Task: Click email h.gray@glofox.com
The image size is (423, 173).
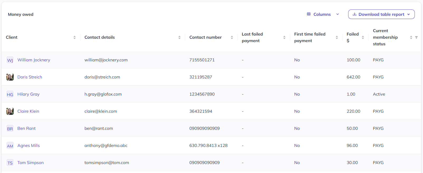Action: (x=103, y=94)
